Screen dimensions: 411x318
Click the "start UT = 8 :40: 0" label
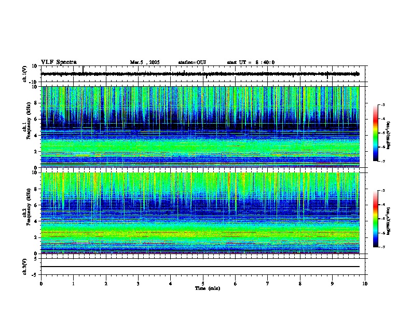click(x=251, y=62)
